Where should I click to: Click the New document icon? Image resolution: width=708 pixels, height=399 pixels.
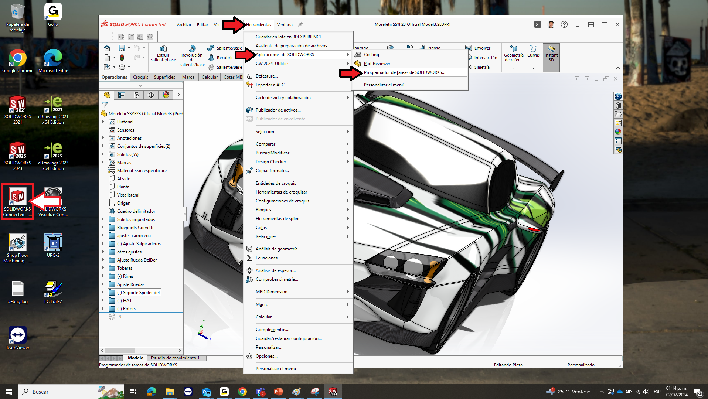click(107, 58)
